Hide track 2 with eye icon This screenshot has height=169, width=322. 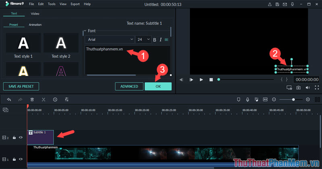tap(21, 137)
